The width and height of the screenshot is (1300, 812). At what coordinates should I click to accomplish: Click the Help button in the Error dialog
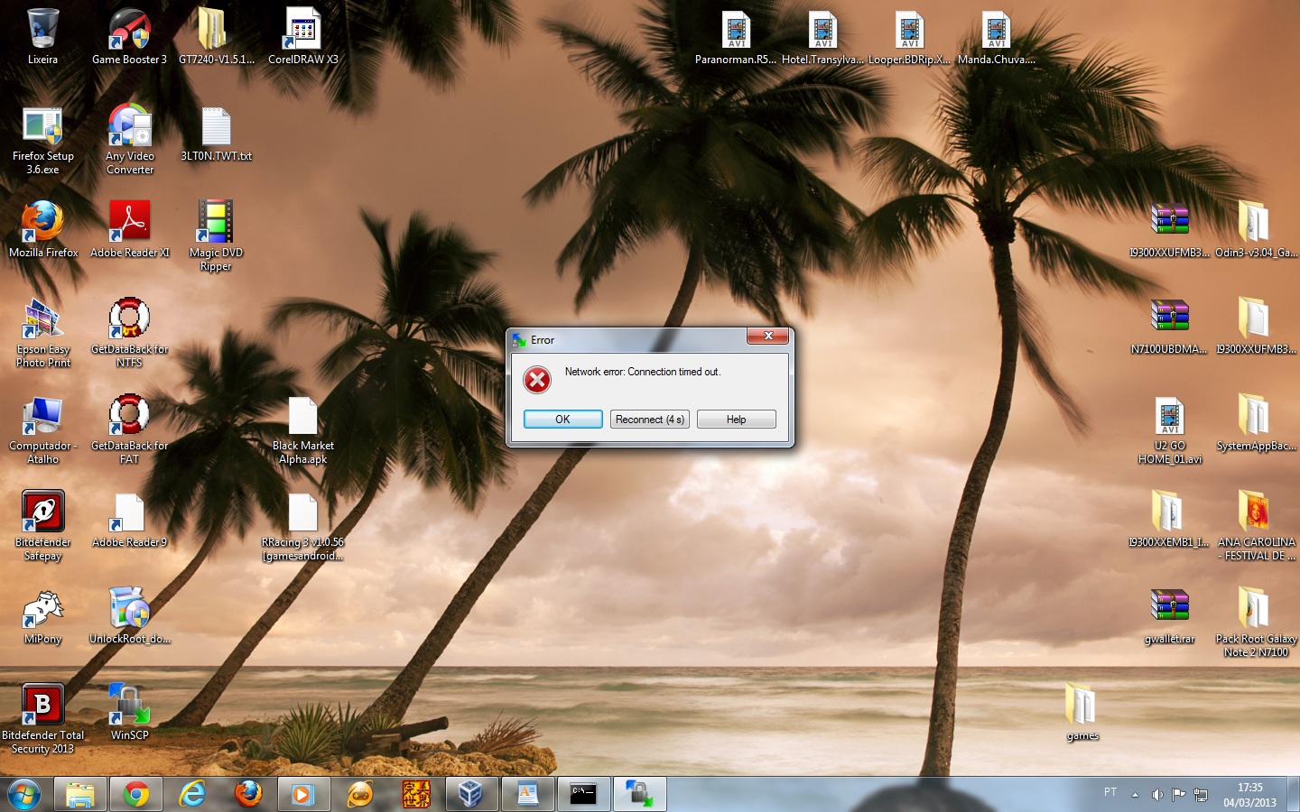736,420
